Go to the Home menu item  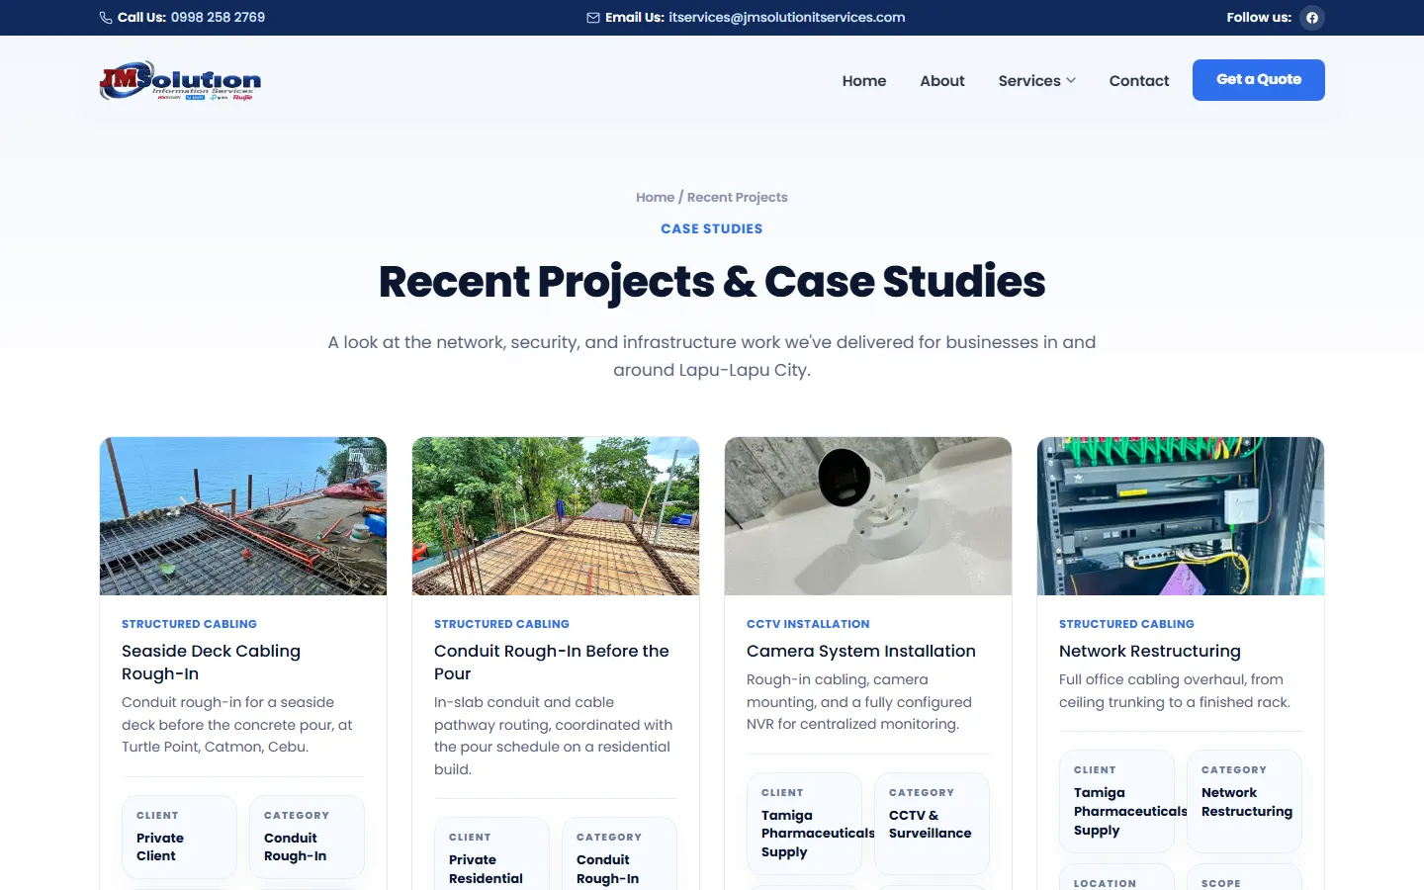pyautogui.click(x=864, y=81)
